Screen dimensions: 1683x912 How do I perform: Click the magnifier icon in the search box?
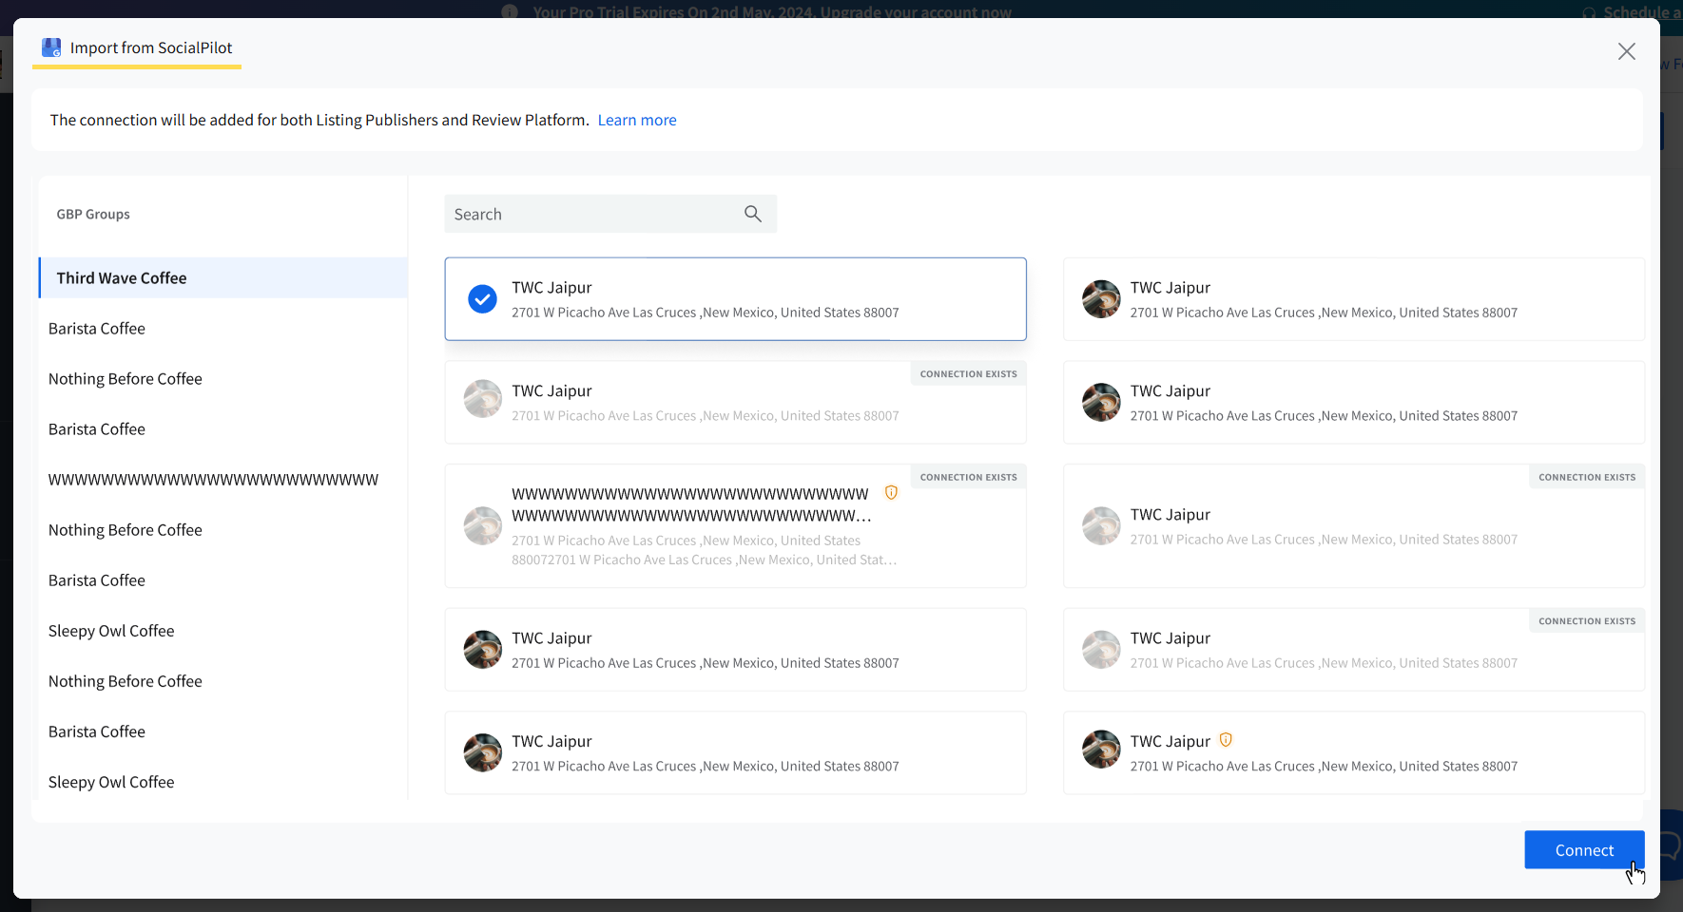753,214
